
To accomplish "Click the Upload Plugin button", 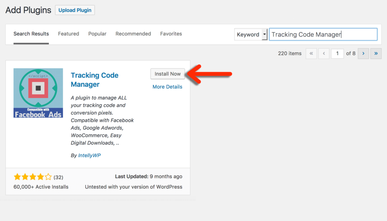I will pyautogui.click(x=75, y=10).
